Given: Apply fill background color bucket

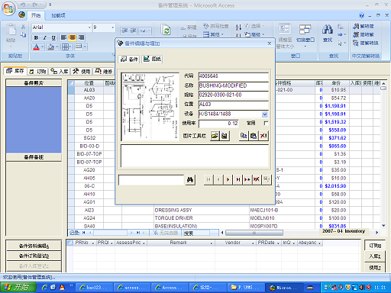Looking at the screenshot, I should (x=50, y=47).
